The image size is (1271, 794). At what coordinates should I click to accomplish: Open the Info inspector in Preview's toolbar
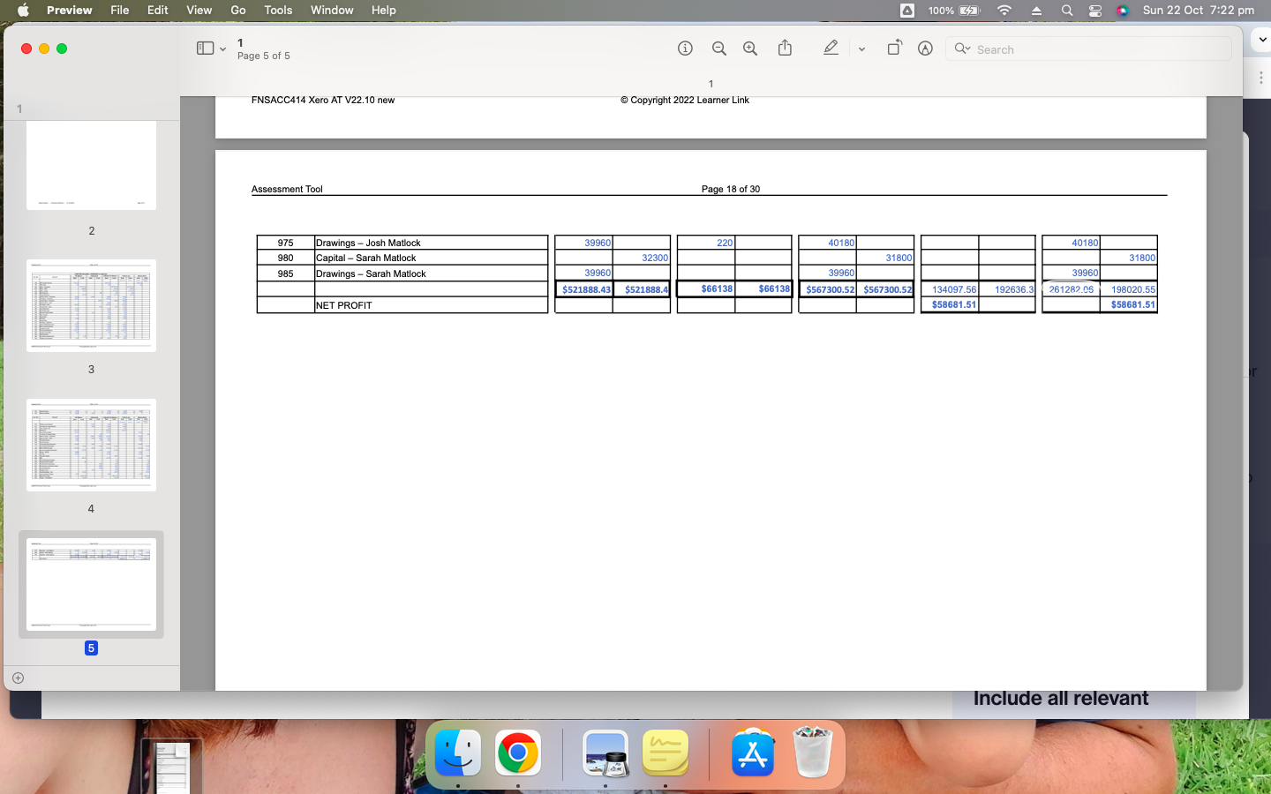[x=685, y=49]
